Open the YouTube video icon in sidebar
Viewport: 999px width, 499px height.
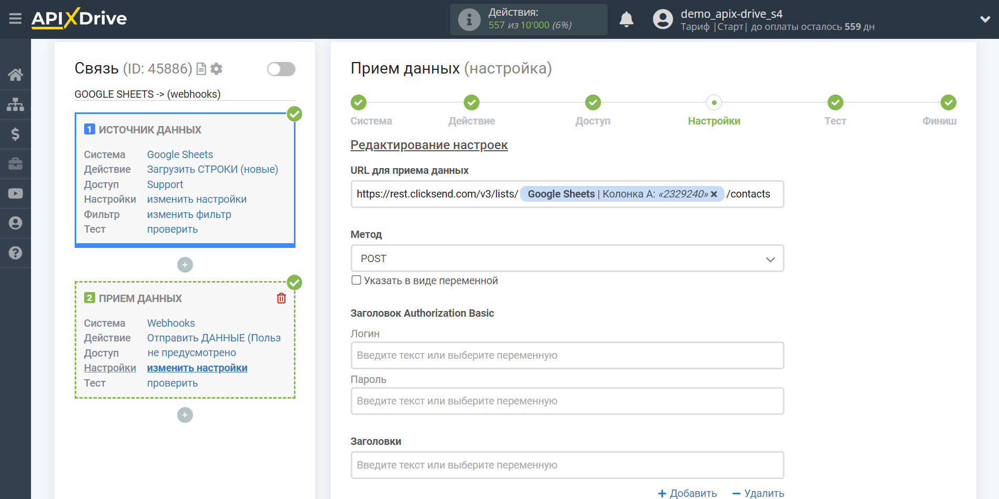(x=15, y=193)
